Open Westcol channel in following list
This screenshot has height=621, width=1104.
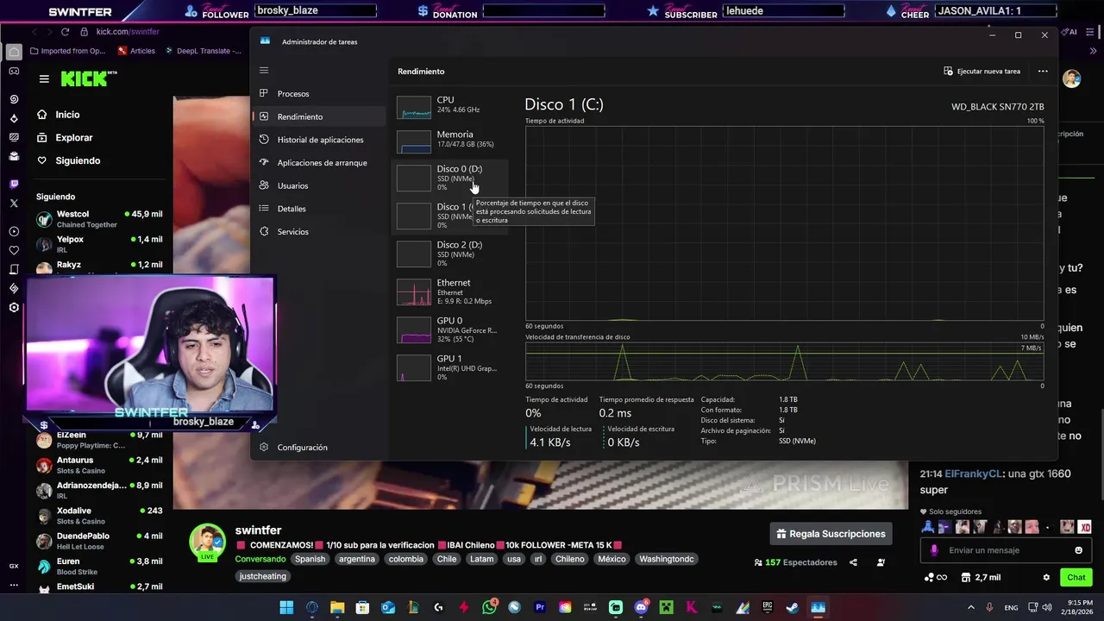pyautogui.click(x=99, y=219)
